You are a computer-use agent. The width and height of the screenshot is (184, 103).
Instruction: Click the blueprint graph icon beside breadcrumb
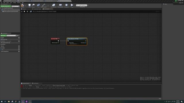coord(31,11)
